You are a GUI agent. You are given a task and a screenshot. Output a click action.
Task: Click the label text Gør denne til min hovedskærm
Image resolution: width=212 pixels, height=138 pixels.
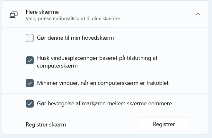(75, 38)
